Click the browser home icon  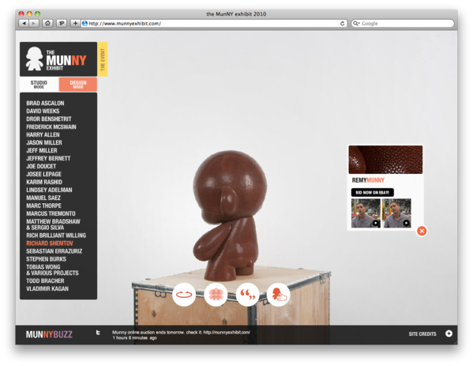pyautogui.click(x=47, y=23)
